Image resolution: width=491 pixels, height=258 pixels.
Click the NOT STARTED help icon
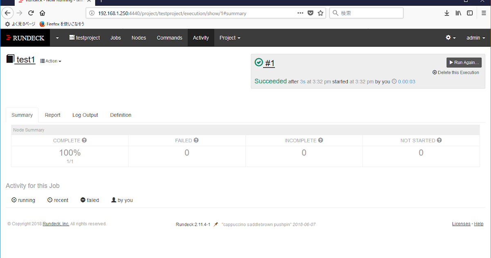(439, 140)
